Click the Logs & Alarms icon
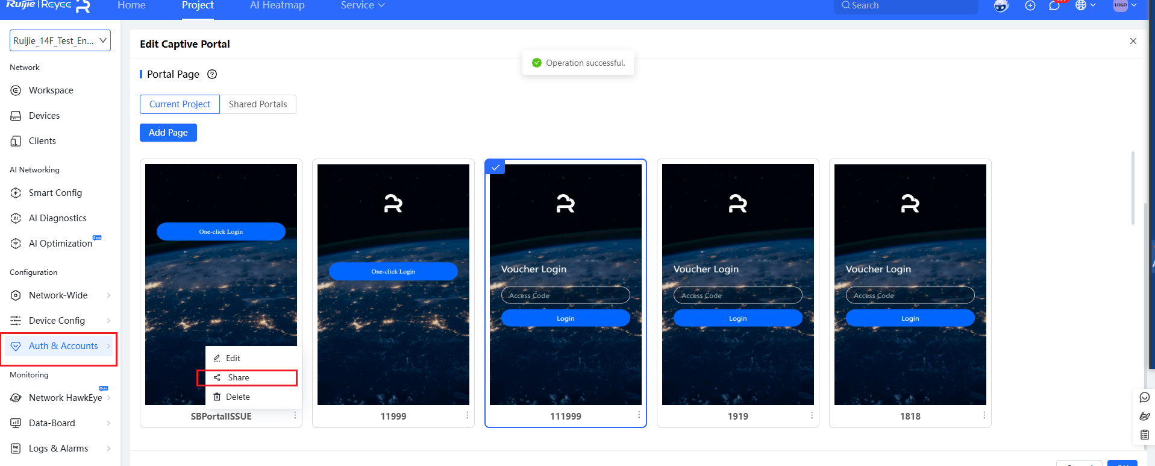Screen dimensions: 1155x466 (16, 449)
